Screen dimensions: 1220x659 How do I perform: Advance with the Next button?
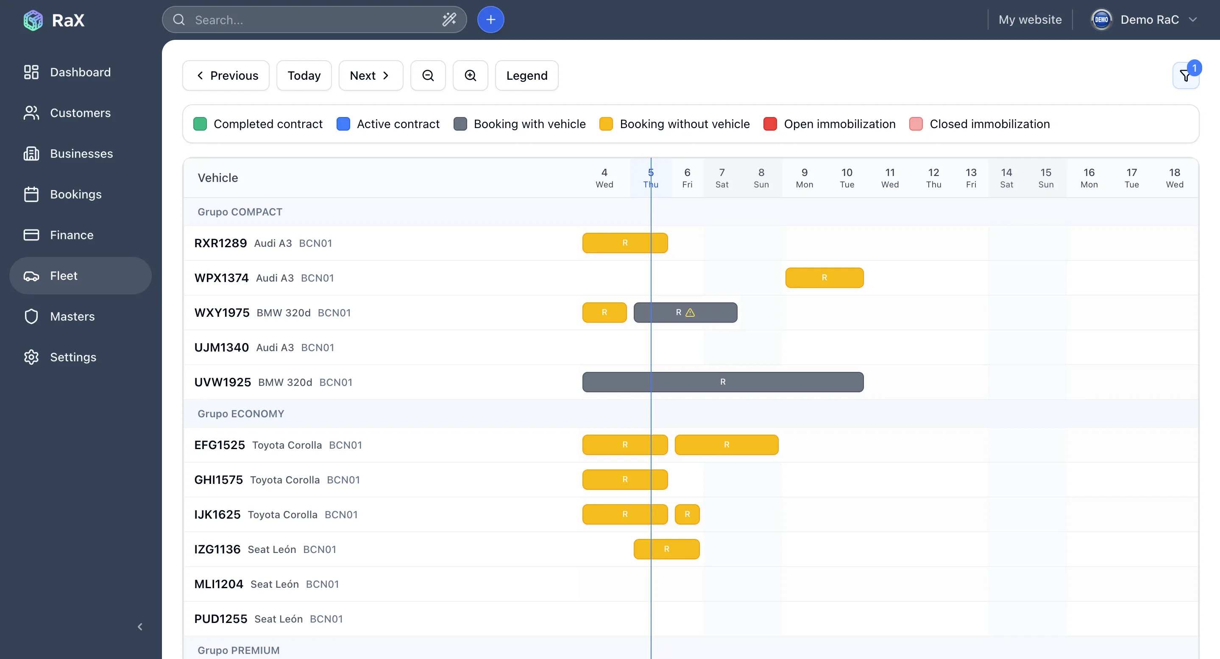pyautogui.click(x=371, y=75)
